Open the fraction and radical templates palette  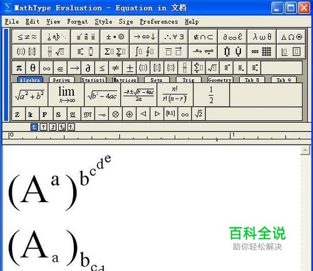pyautogui.click(x=56, y=51)
